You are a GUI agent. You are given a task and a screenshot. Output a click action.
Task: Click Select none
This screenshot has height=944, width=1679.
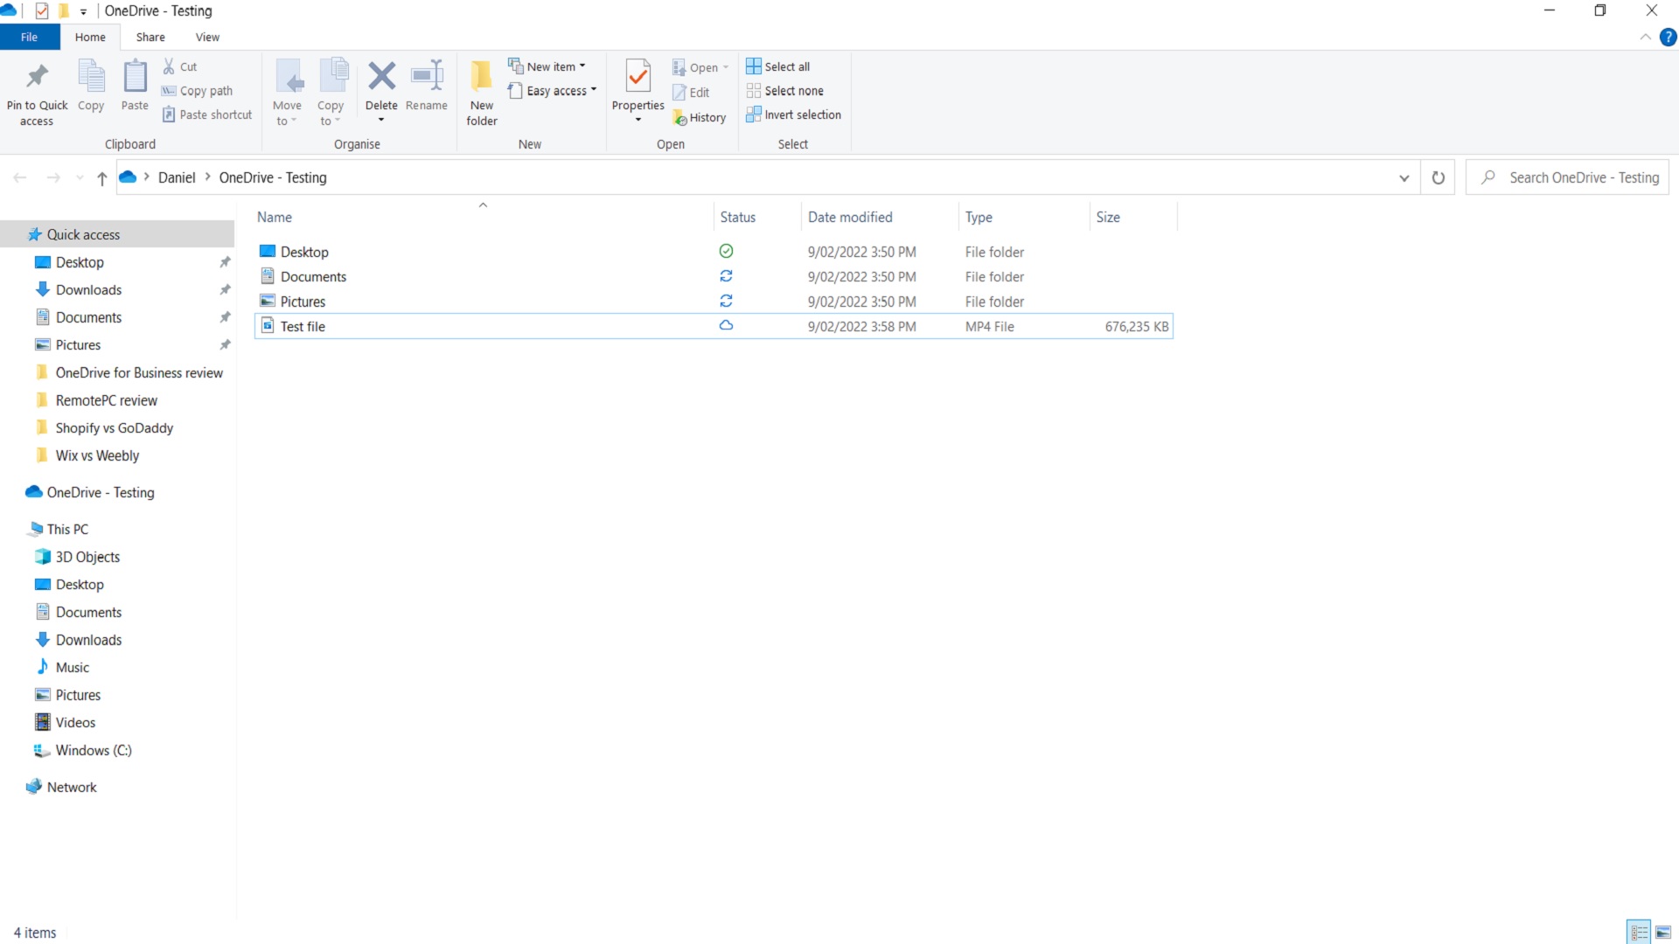point(785,91)
